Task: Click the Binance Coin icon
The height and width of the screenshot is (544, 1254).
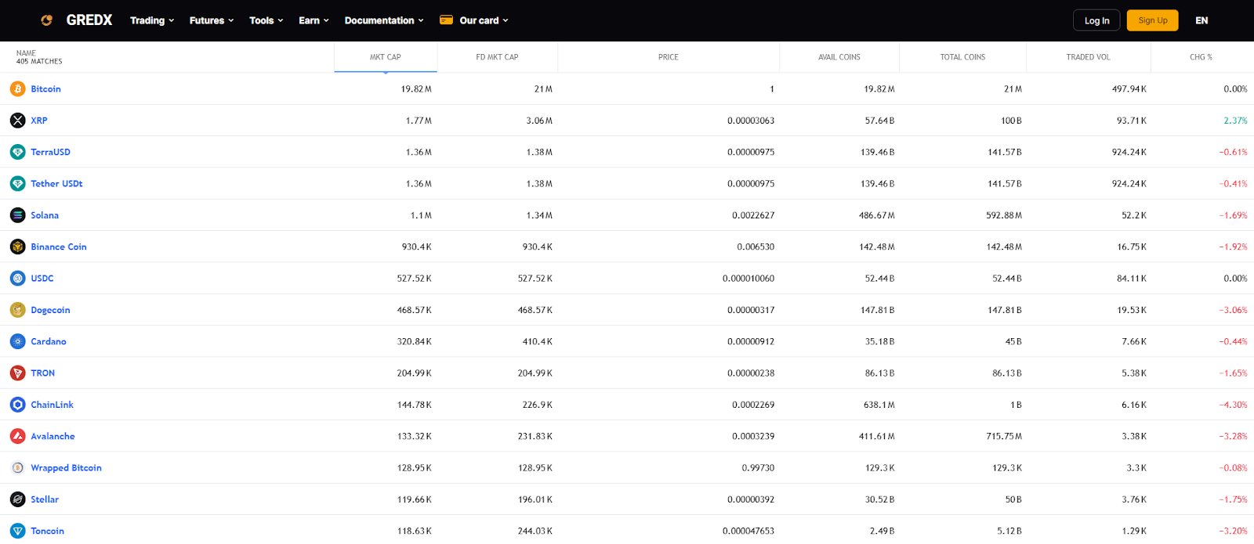Action: tap(17, 247)
